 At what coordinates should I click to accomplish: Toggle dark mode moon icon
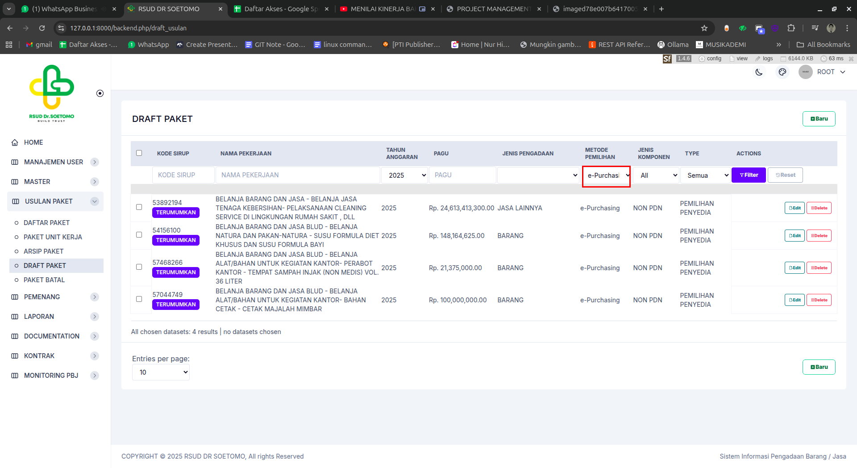tap(759, 72)
